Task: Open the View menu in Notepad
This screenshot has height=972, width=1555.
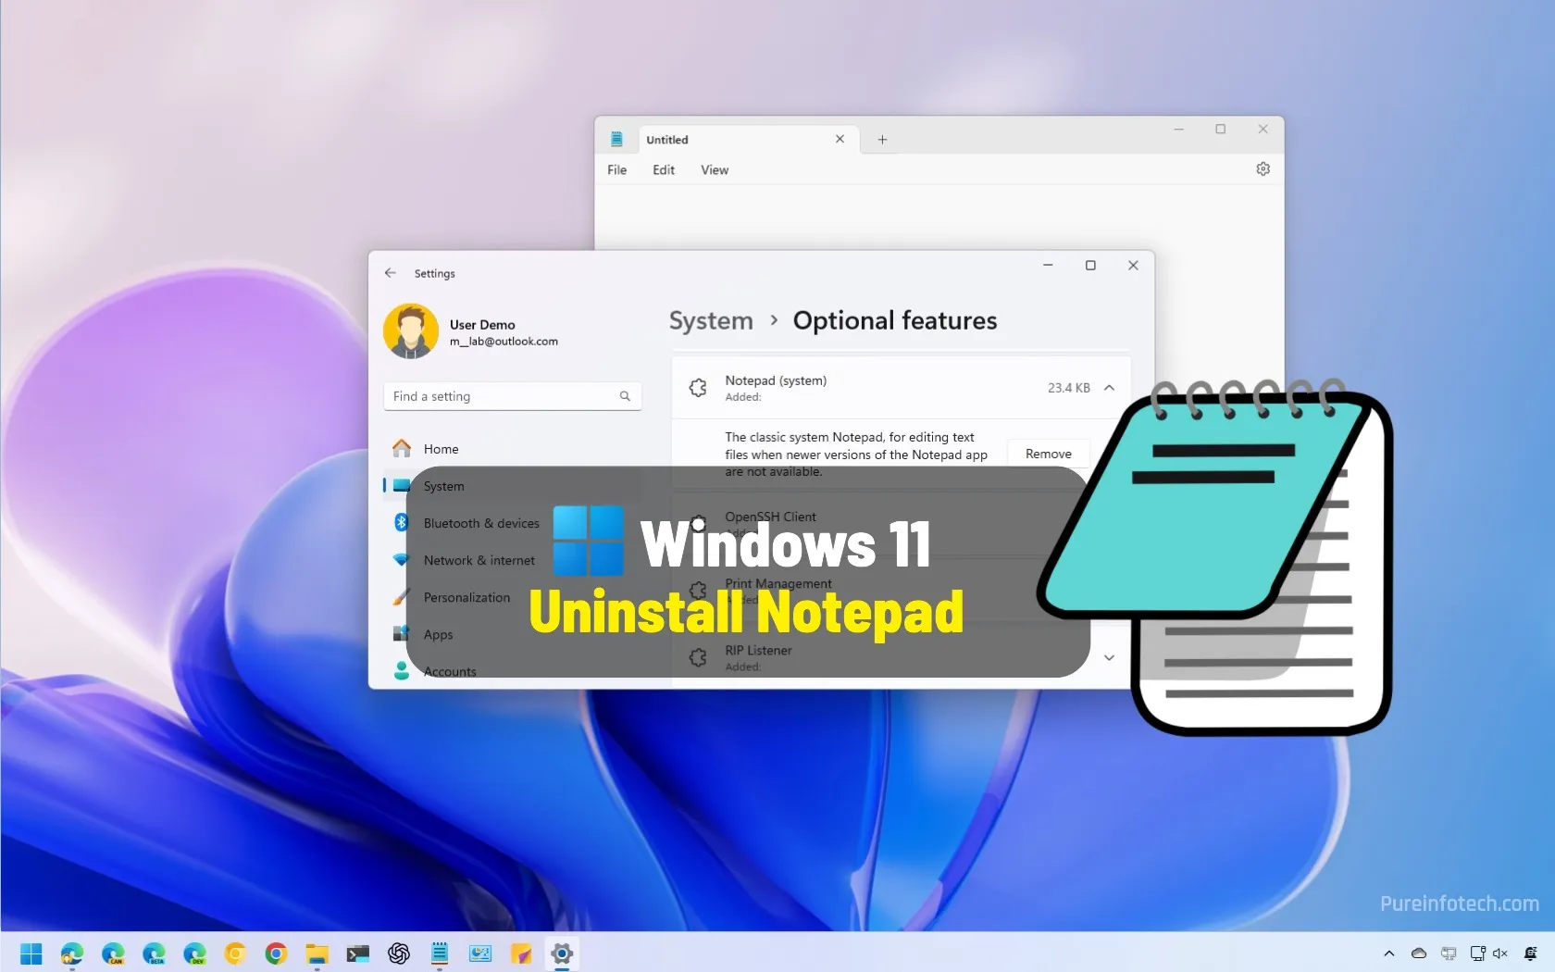Action: pos(715,169)
